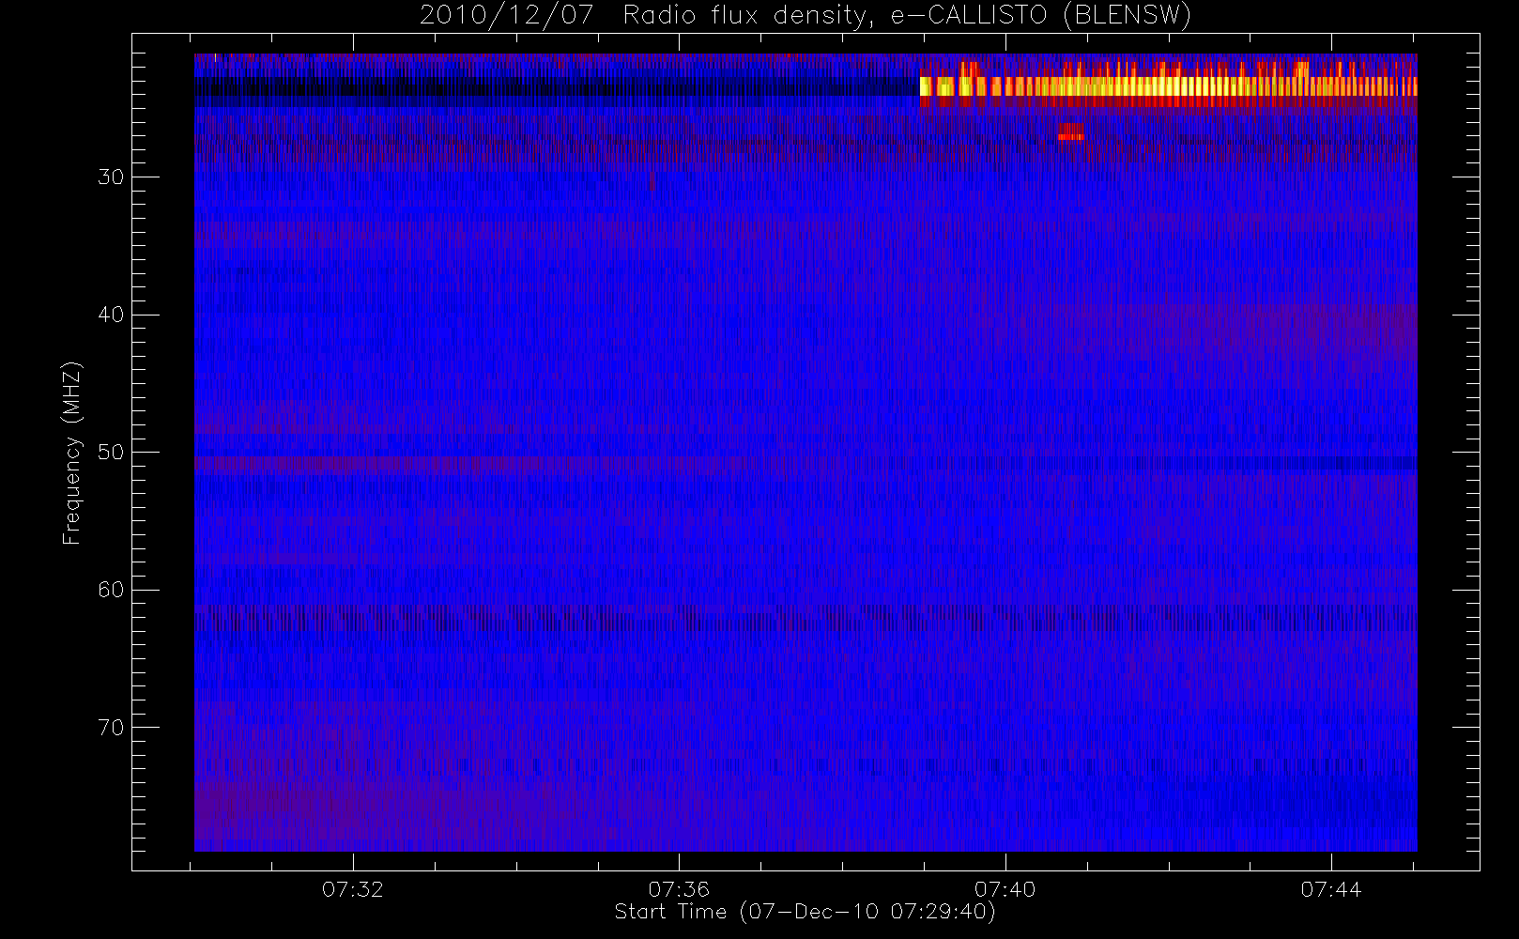Viewport: 1519px width, 939px height.
Task: Click the bright yellow radio burst band
Action: coord(1168,85)
